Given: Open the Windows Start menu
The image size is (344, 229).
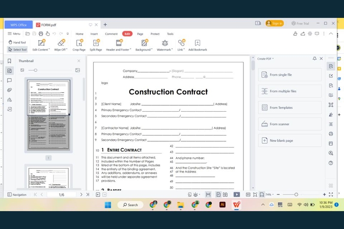Looking at the screenshot, I should (x=108, y=205).
